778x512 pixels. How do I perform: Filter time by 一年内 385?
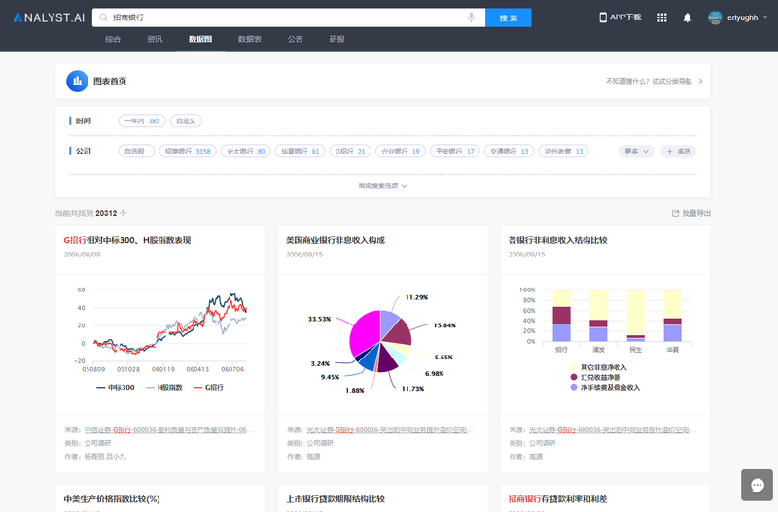click(x=142, y=120)
